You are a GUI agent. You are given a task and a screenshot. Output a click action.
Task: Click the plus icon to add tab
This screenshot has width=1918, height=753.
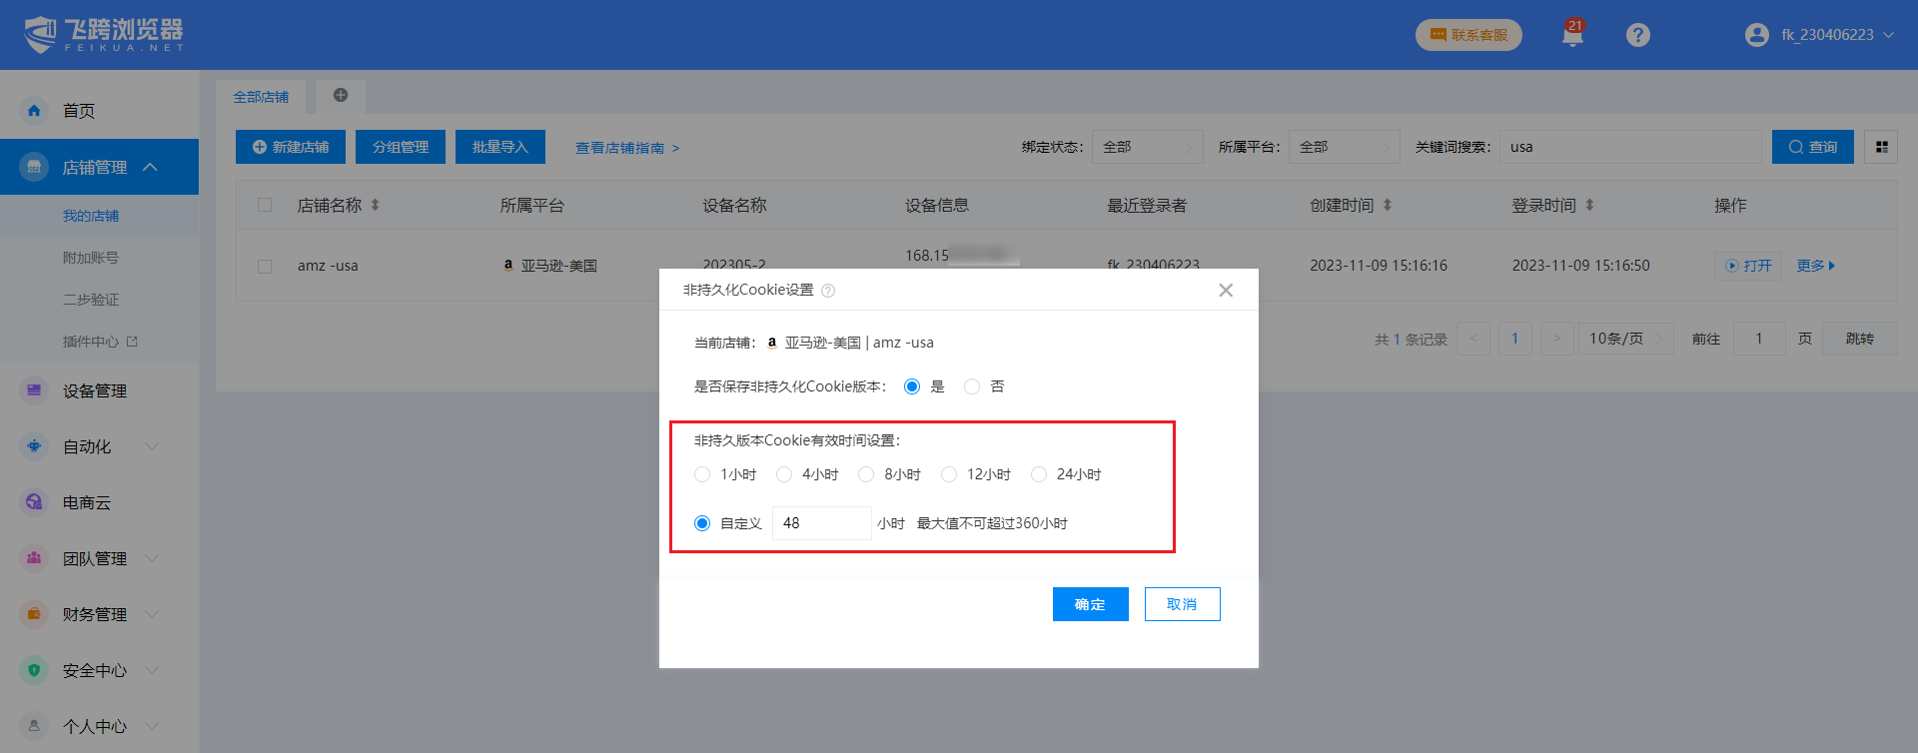tap(341, 96)
